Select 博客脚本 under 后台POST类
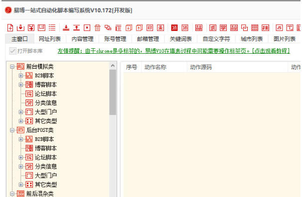The image size is (302, 197). click(x=46, y=148)
